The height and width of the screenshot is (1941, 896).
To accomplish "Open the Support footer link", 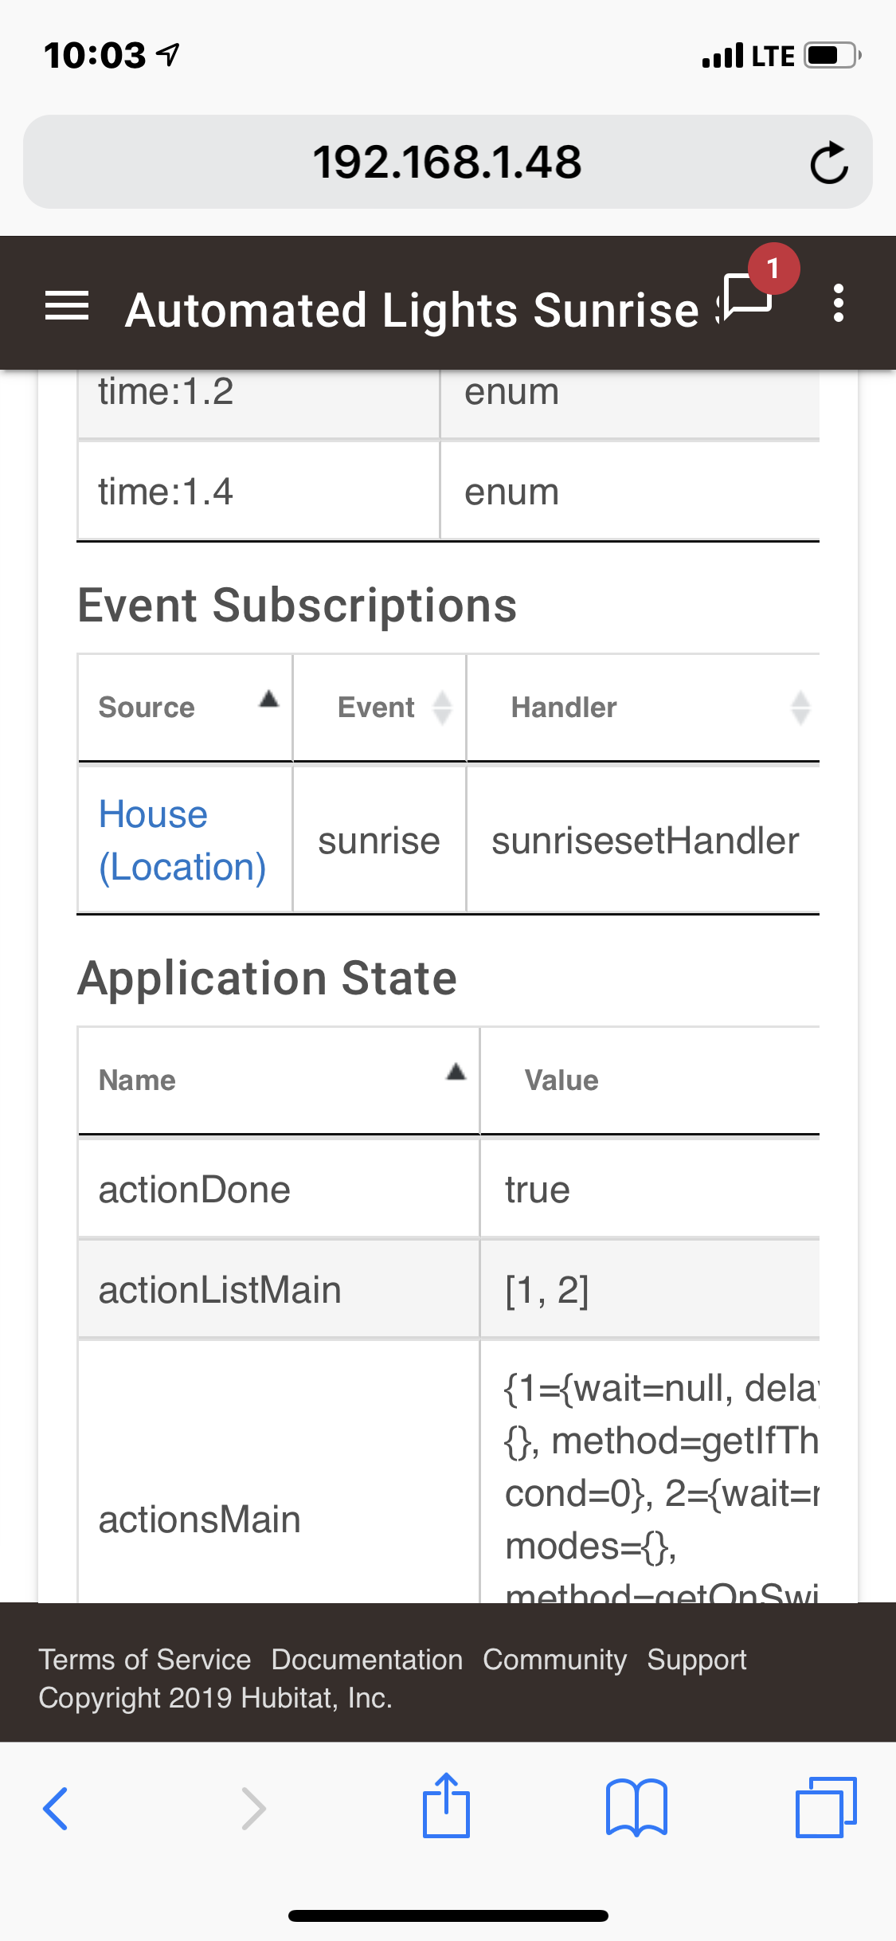I will pyautogui.click(x=696, y=1660).
